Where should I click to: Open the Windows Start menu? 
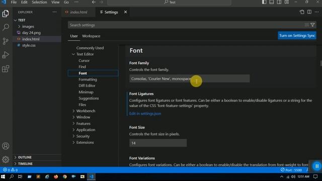point(3,176)
